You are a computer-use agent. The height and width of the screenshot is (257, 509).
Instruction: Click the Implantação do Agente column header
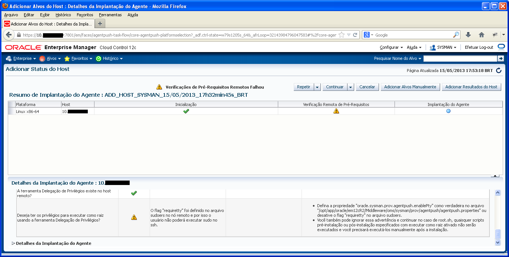tap(448, 104)
